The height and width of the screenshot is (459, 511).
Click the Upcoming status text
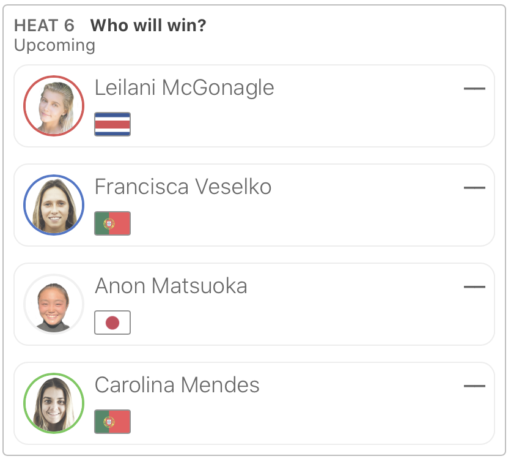pyautogui.click(x=54, y=45)
